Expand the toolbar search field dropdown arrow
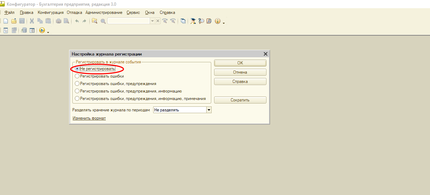 152,21
